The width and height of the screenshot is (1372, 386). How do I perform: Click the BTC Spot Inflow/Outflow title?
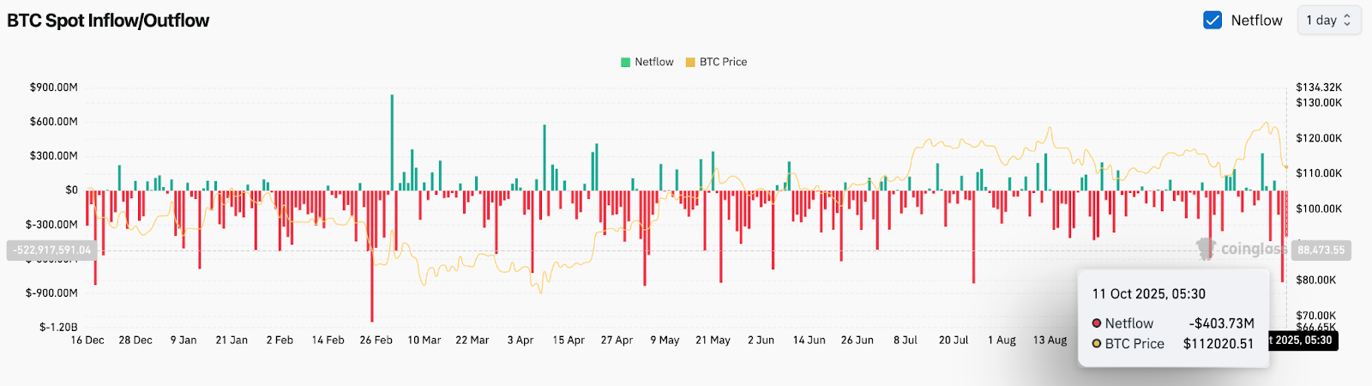pyautogui.click(x=108, y=21)
